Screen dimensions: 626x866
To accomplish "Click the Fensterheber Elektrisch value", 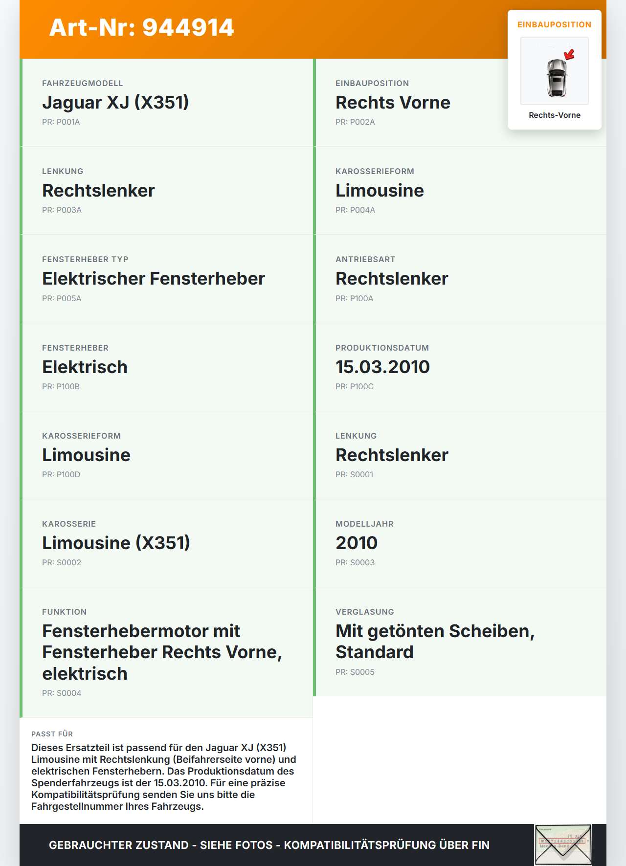I will point(85,367).
